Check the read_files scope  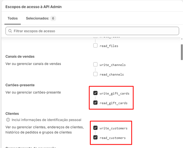pos(95,46)
